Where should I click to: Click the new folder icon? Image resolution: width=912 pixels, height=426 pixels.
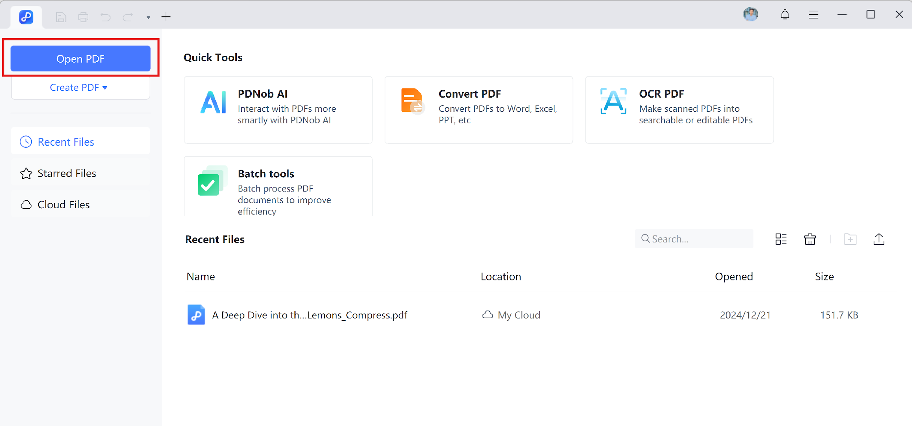(850, 239)
